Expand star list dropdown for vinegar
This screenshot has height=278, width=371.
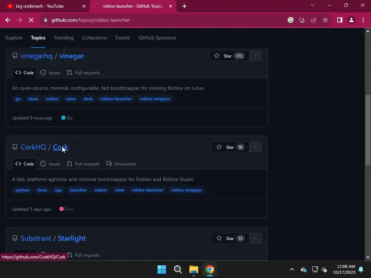[255, 56]
